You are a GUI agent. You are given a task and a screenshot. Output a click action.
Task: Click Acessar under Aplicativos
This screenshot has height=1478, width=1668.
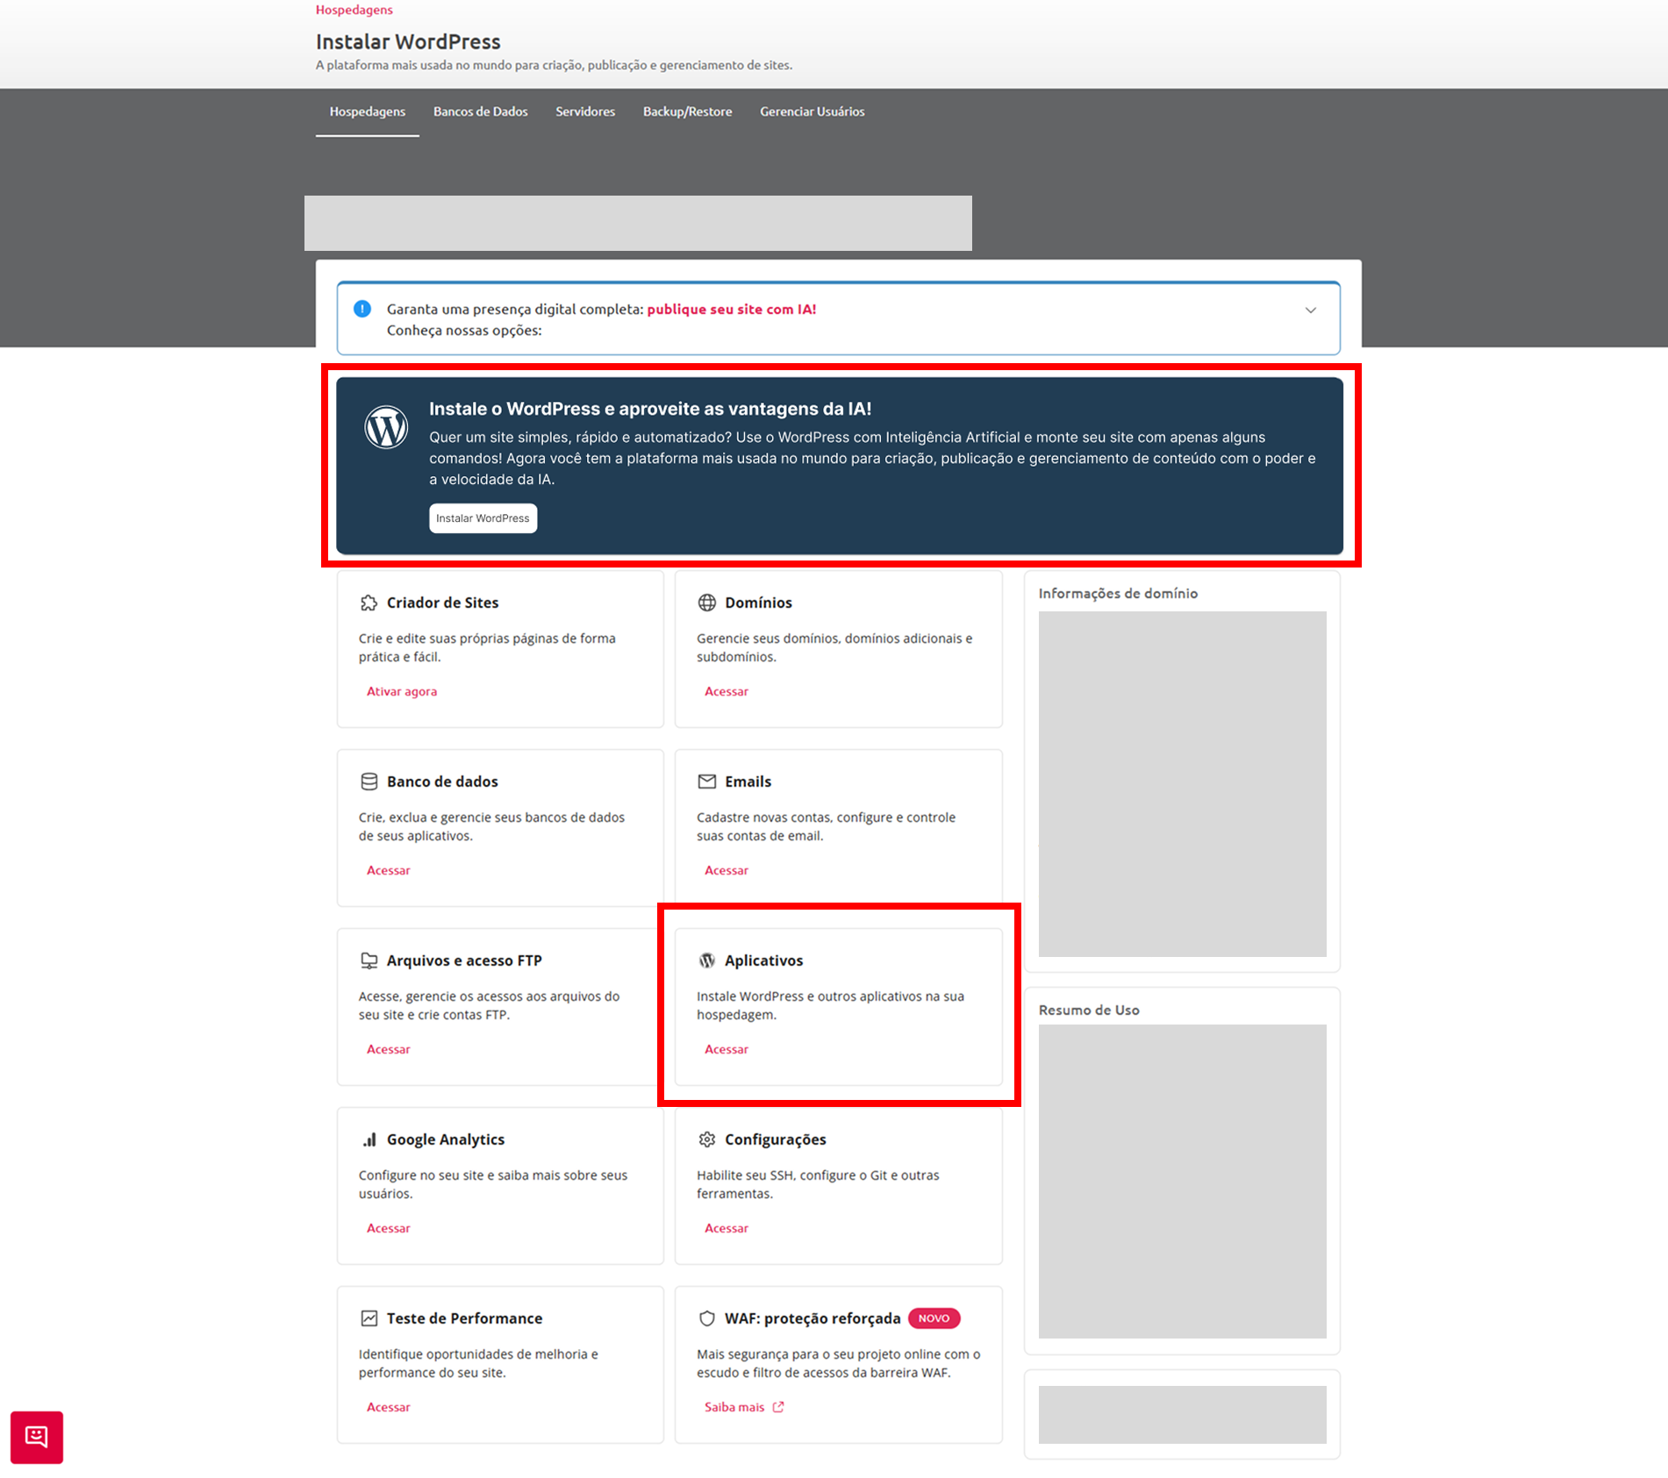pyautogui.click(x=727, y=1049)
